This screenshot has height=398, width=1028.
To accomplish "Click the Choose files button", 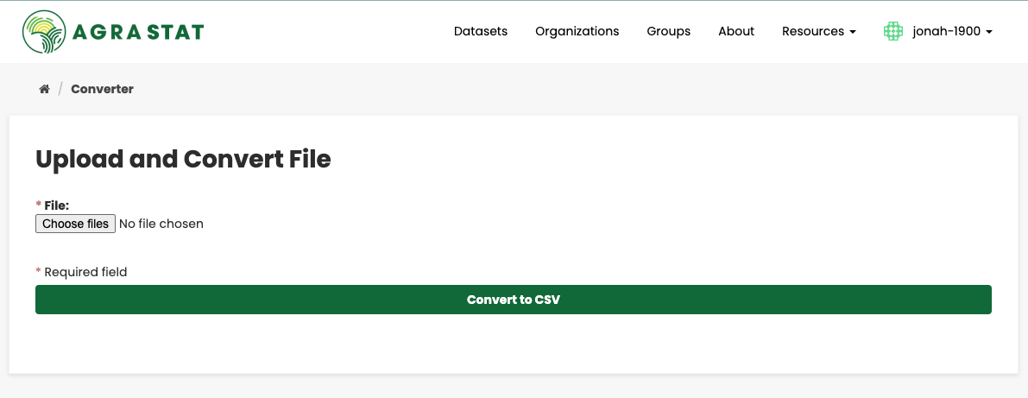I will click(75, 224).
